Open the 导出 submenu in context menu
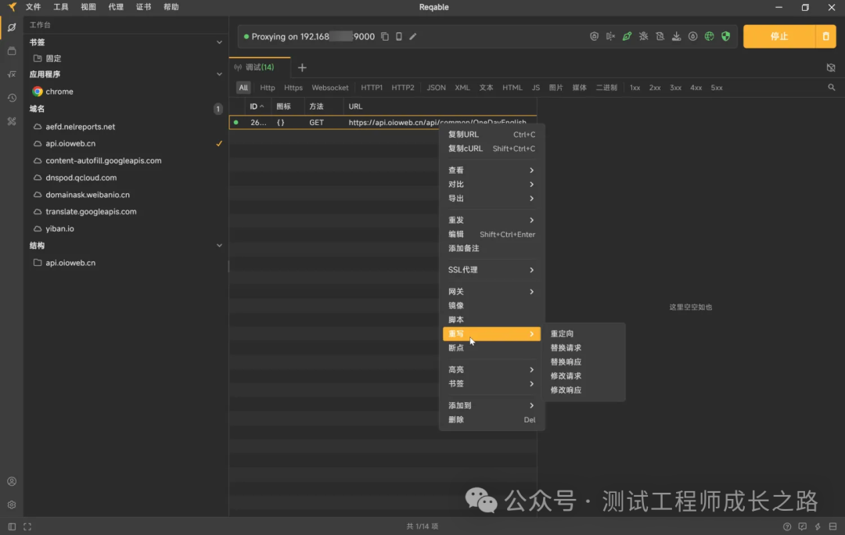 (491, 198)
